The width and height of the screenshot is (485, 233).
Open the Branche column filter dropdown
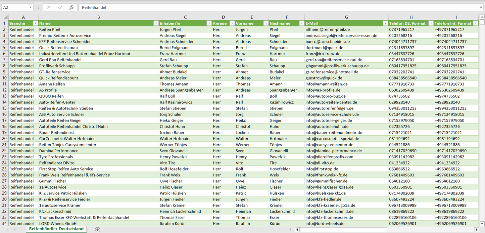[x=35, y=24]
